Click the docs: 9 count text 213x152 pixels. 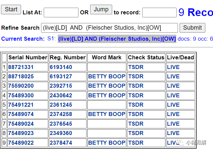(x=187, y=39)
